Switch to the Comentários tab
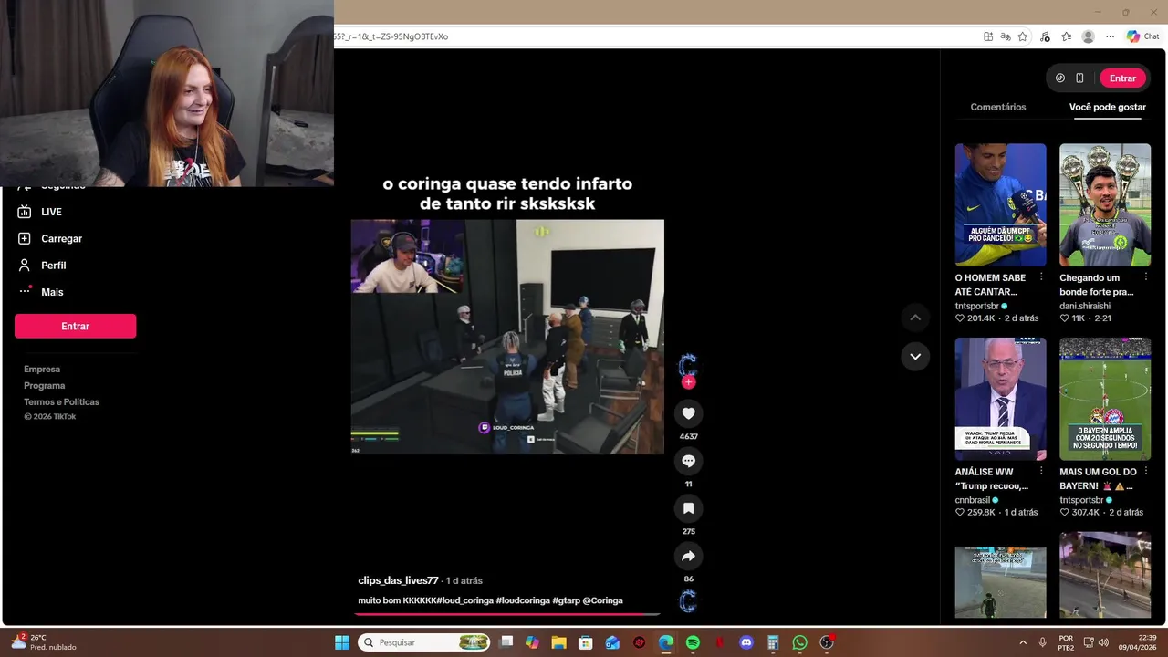This screenshot has height=657, width=1168. (x=998, y=107)
